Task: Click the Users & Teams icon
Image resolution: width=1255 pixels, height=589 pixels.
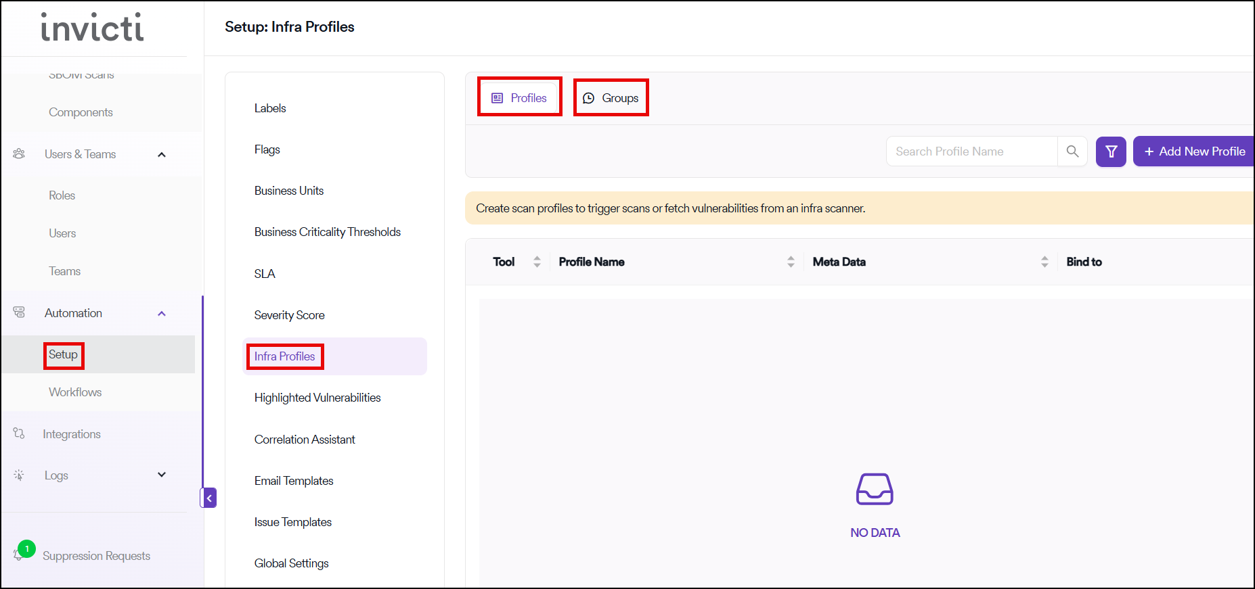Action: [x=19, y=154]
